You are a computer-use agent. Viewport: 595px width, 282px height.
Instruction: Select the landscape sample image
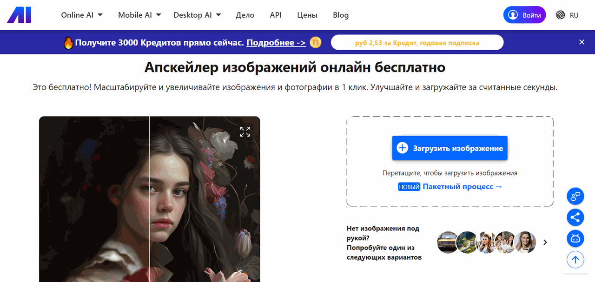[467, 242]
